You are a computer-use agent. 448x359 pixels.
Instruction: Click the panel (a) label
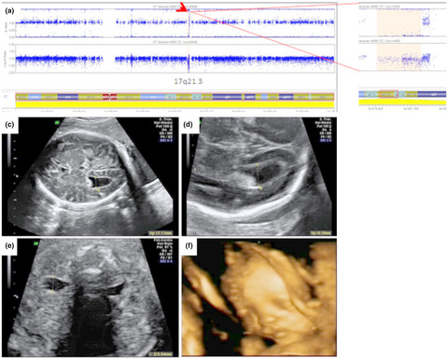9,11
